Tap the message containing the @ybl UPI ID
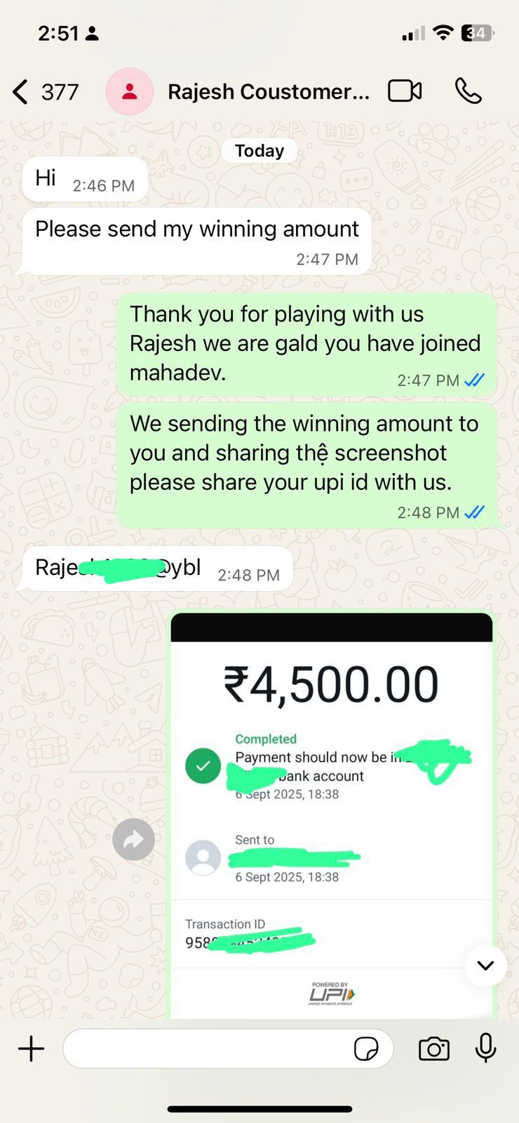This screenshot has height=1123, width=519. (157, 569)
